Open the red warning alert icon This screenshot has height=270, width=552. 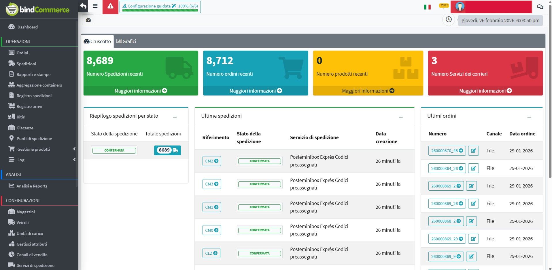110,6
